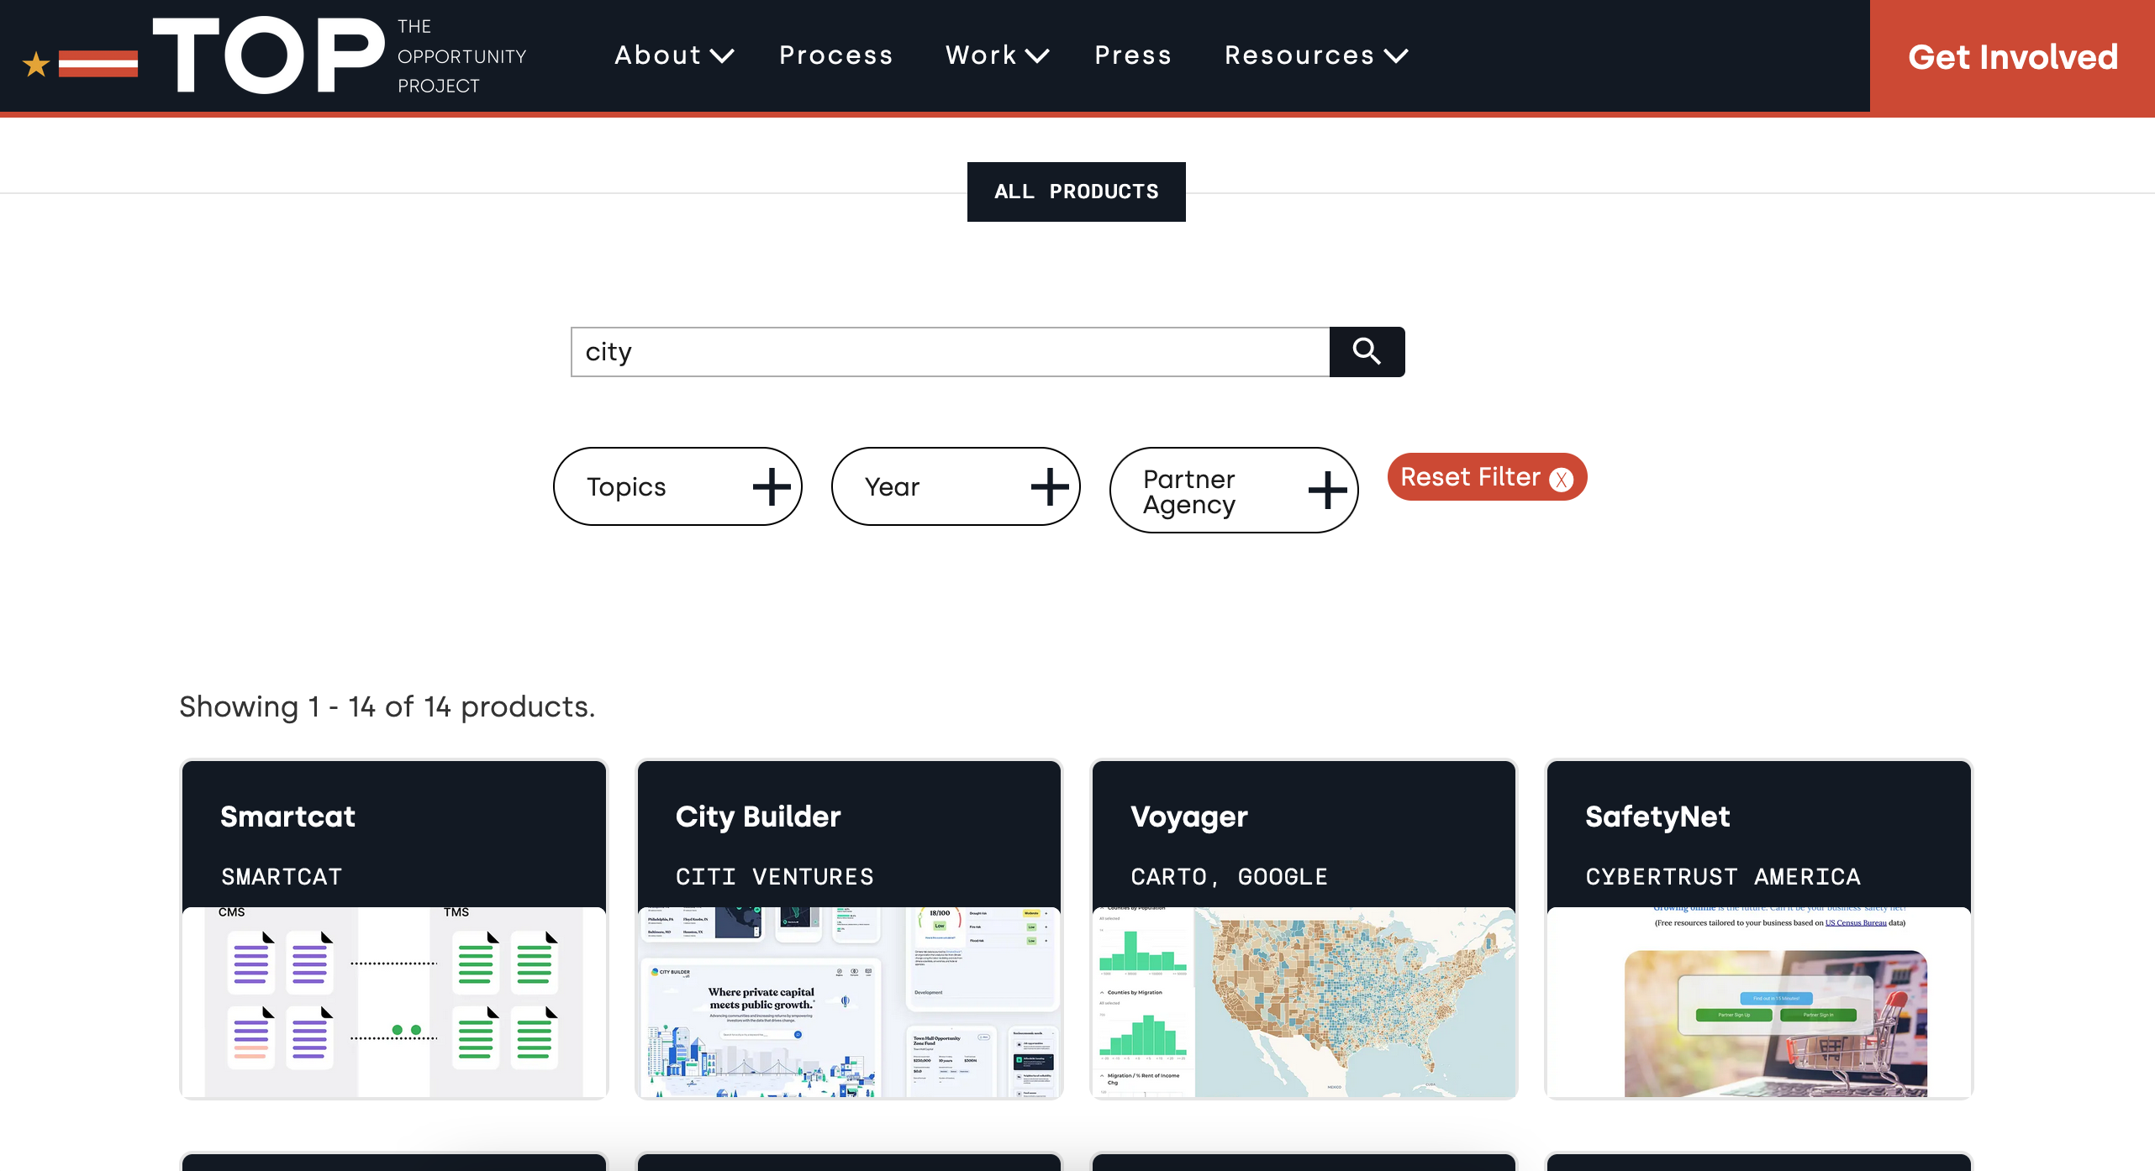Expand the Resources menu chevron

point(1396,56)
